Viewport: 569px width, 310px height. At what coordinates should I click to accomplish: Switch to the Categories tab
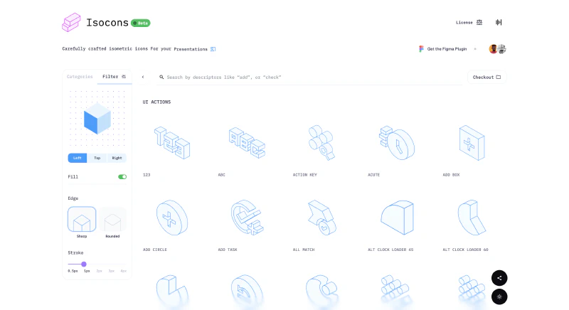[x=80, y=76]
